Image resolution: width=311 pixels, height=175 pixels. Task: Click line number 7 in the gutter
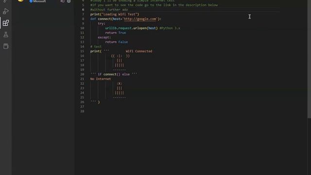coord(83,14)
